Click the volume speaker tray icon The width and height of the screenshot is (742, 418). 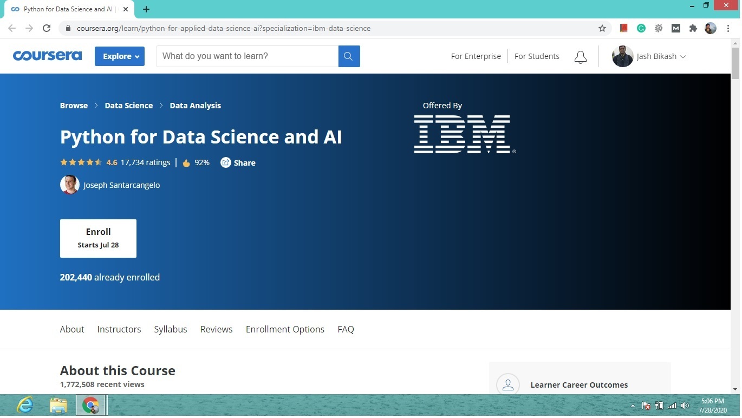[x=685, y=406]
